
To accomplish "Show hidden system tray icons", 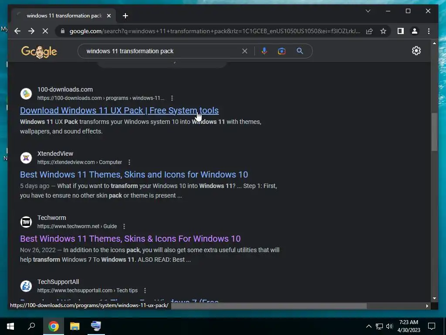I will pos(368,326).
